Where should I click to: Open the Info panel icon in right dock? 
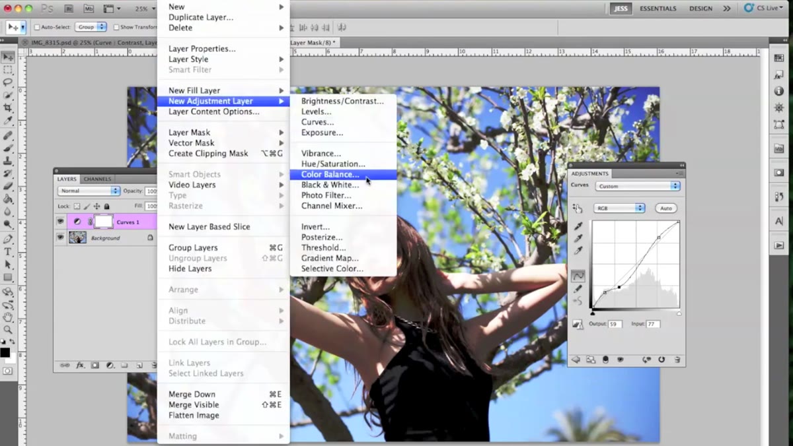click(779, 92)
